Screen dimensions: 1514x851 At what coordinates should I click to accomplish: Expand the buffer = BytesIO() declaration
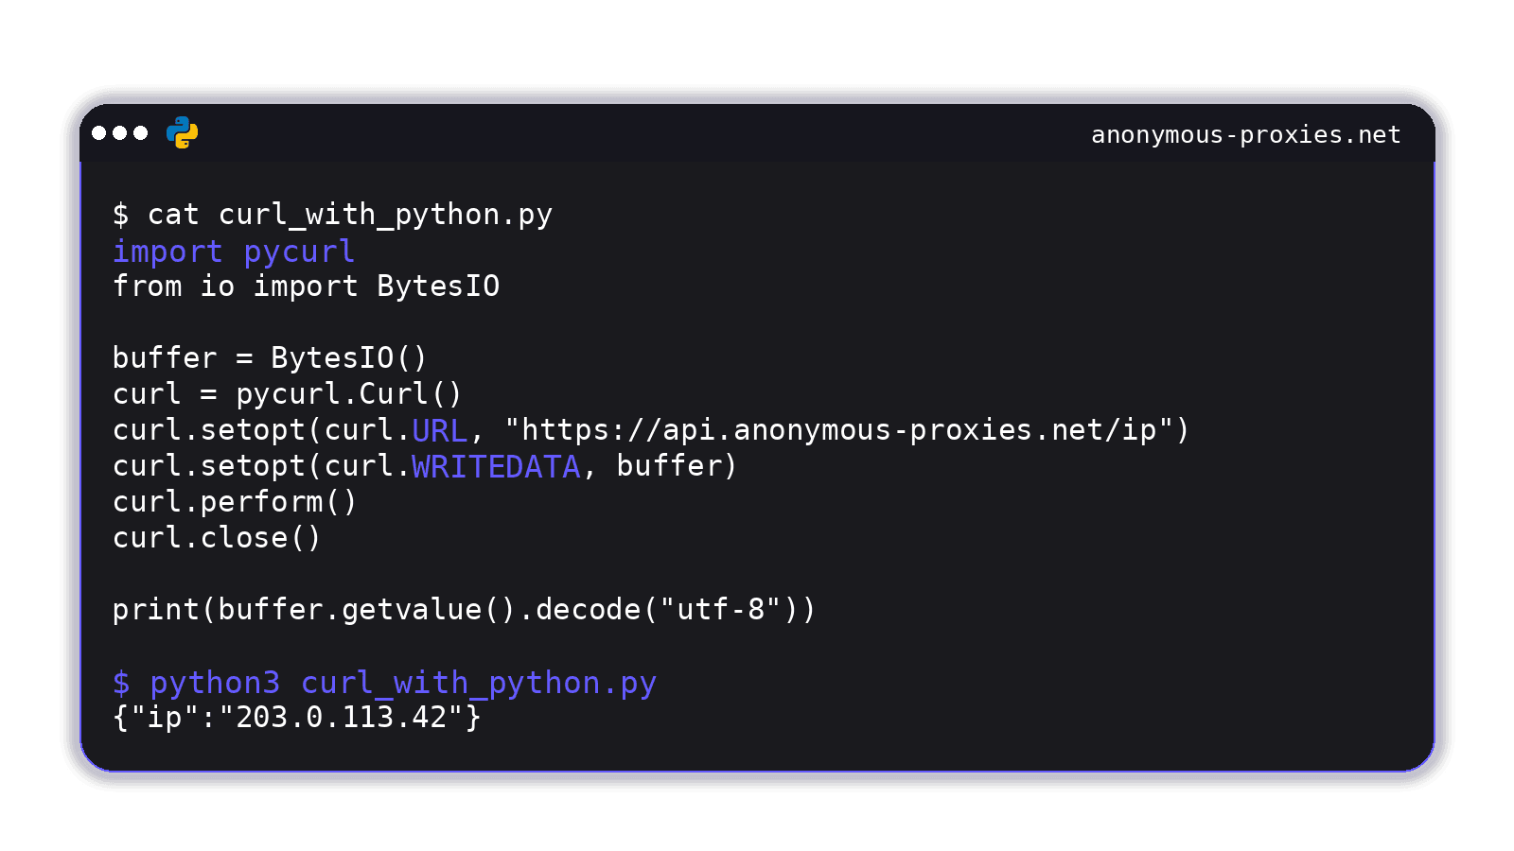point(268,357)
